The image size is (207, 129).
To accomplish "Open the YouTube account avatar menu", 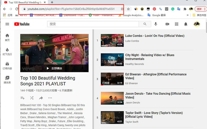I will point(197,24).
